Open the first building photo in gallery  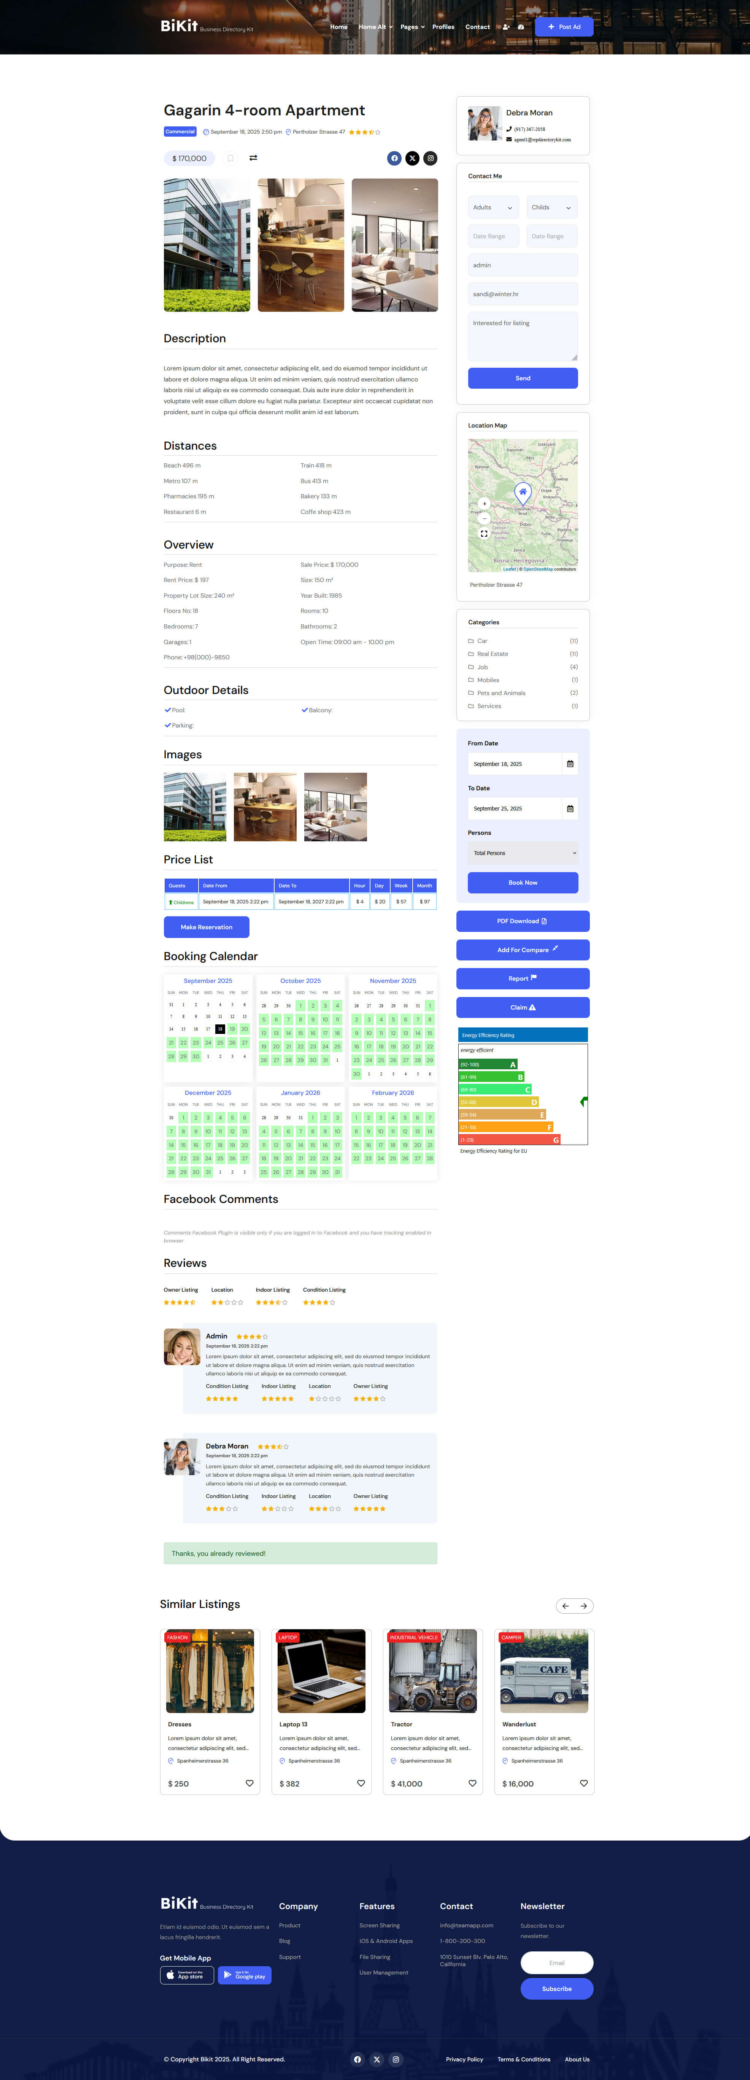[x=207, y=245]
